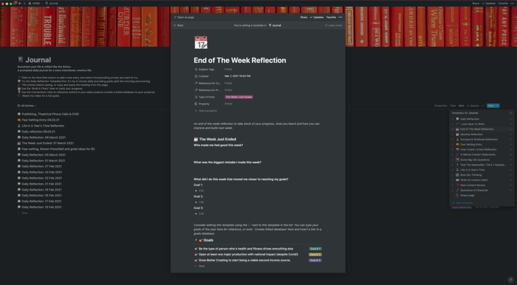Click the empty Subject Tags field
Image resolution: width=517 pixels, height=285 pixels.
tap(228, 69)
